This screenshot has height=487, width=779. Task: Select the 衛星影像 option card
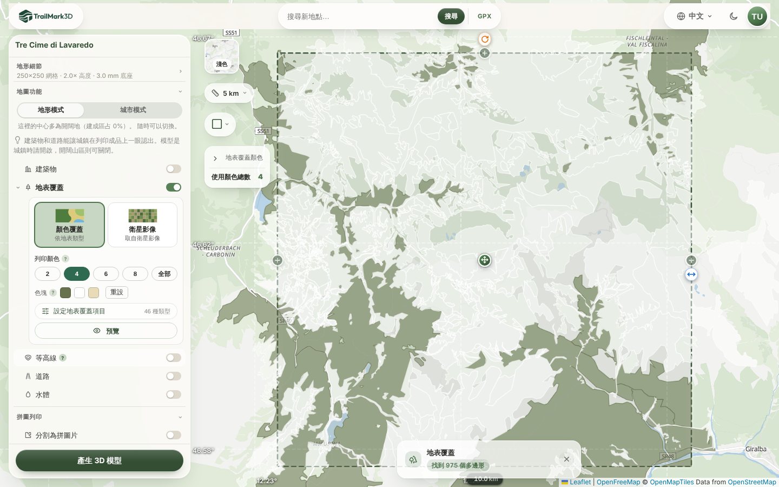pyautogui.click(x=143, y=225)
